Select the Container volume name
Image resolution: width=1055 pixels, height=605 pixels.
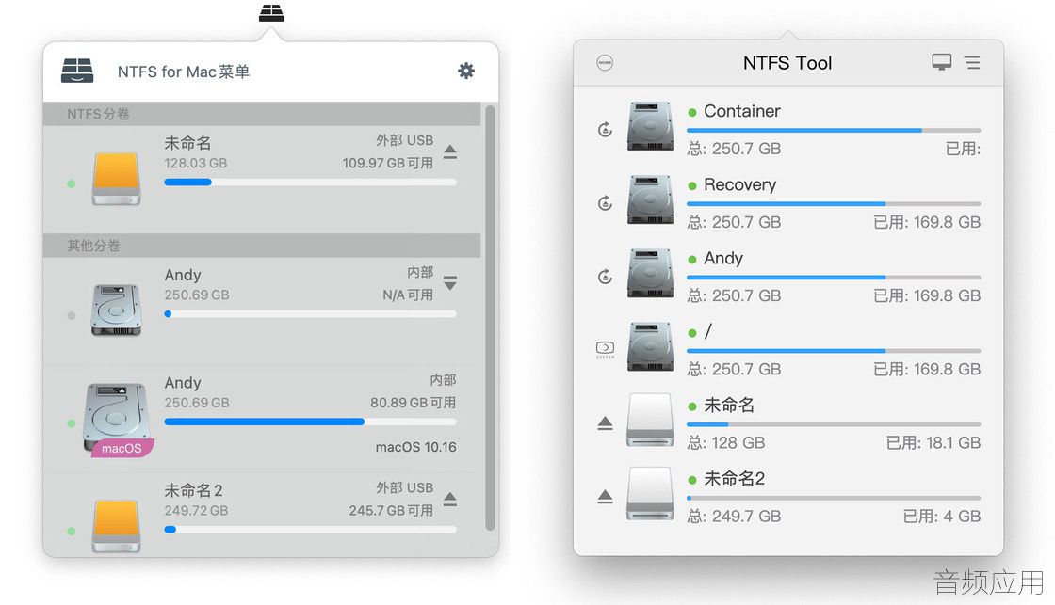pos(742,111)
